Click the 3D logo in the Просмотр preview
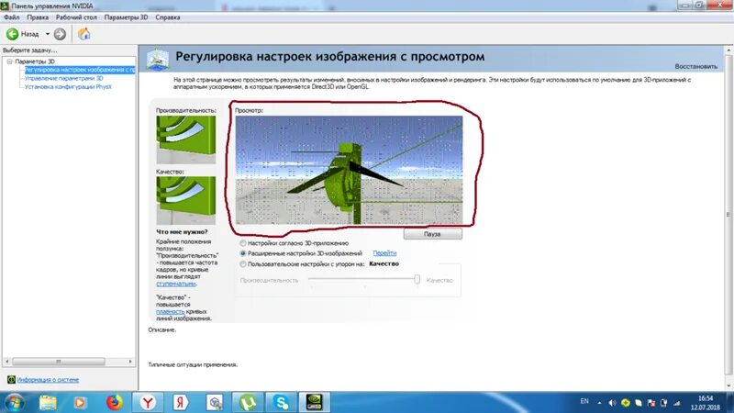Image resolution: width=734 pixels, height=413 pixels. pyautogui.click(x=347, y=183)
